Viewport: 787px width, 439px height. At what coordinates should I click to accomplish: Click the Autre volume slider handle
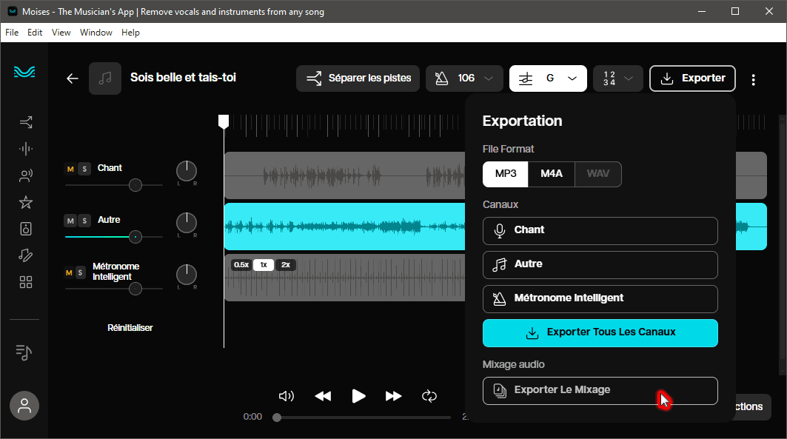(135, 237)
